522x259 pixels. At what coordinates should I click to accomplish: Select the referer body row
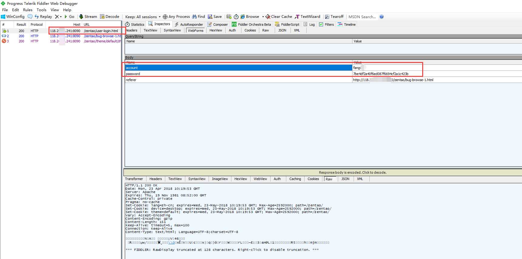[x=323, y=80]
